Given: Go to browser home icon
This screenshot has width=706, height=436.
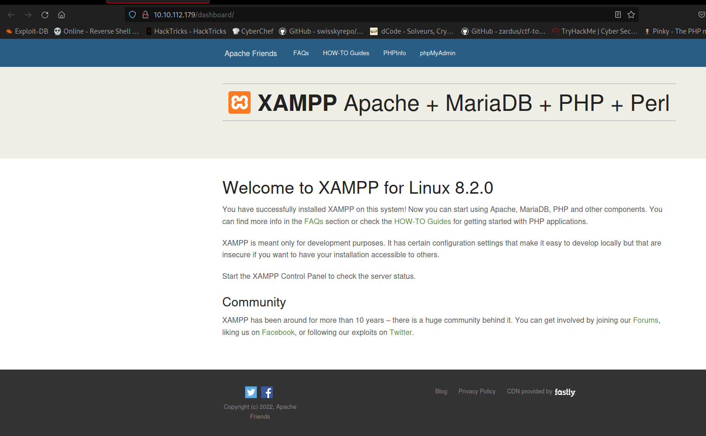Looking at the screenshot, I should (x=61, y=15).
